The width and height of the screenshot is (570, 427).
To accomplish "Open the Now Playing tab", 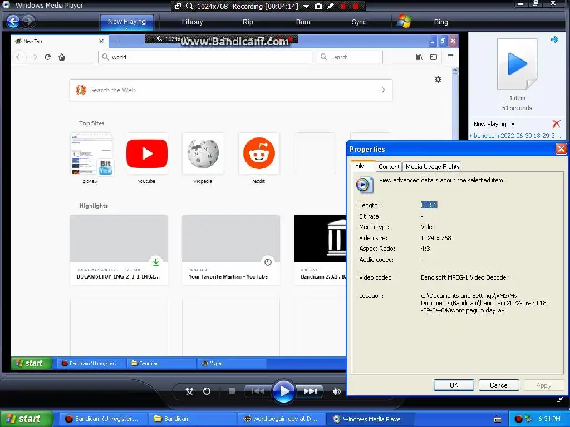I will point(126,22).
